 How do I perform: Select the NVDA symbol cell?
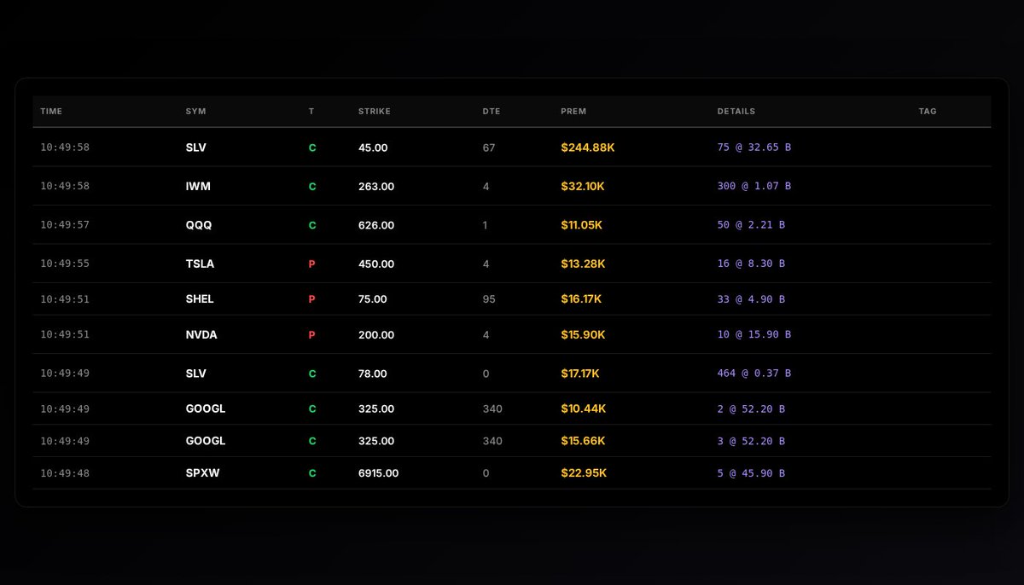[x=201, y=335]
